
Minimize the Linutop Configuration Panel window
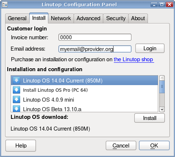click(154, 5)
